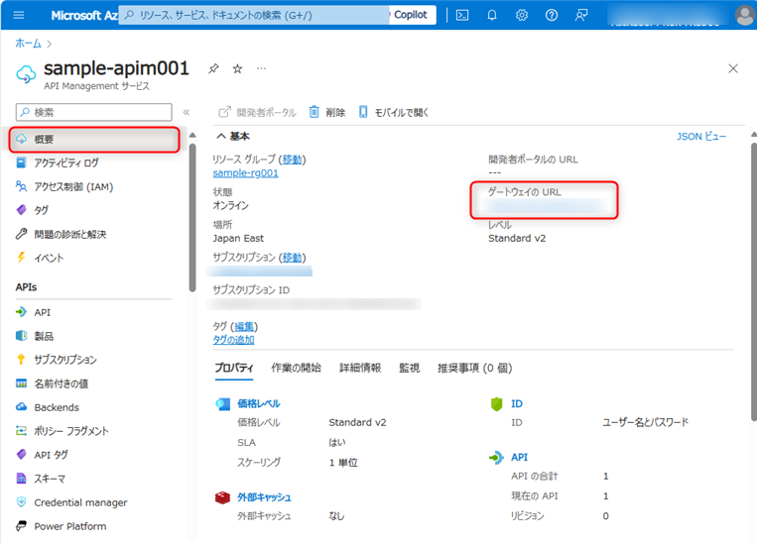Open Cloud Shell from the top bar
The width and height of the screenshot is (757, 543).
[x=461, y=15]
